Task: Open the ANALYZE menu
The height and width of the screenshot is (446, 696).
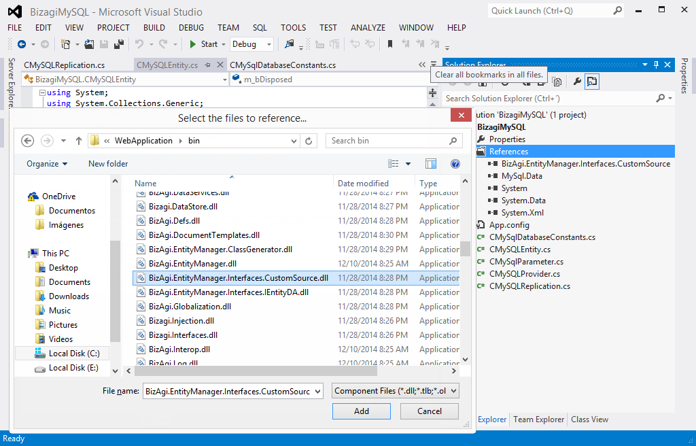Action: coord(368,28)
